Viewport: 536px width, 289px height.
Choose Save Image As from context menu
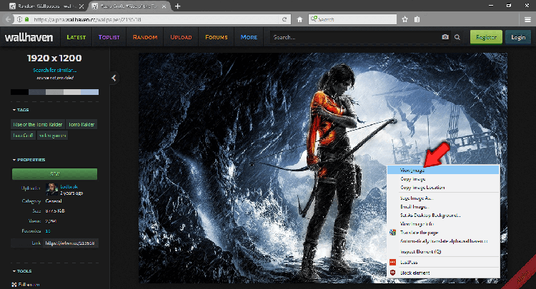(x=443, y=198)
